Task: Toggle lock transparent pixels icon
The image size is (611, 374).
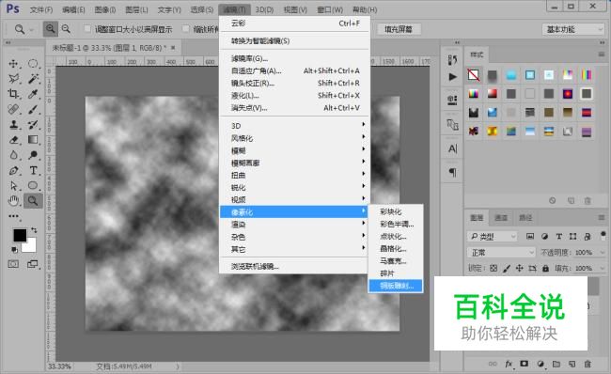Action: (x=493, y=268)
